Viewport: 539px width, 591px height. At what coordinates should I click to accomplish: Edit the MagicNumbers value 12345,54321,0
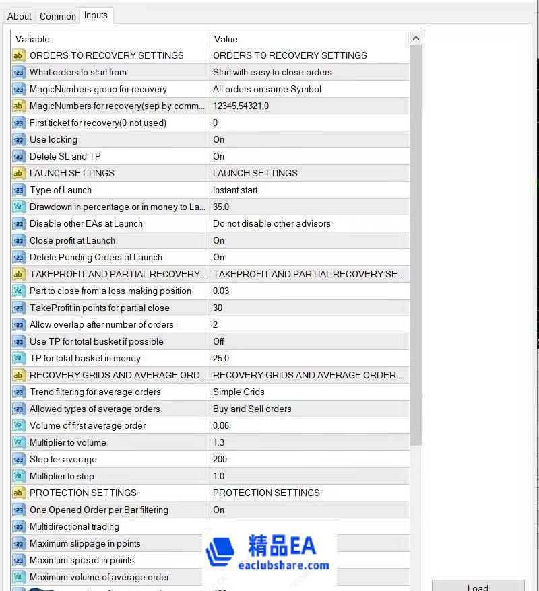click(x=309, y=106)
